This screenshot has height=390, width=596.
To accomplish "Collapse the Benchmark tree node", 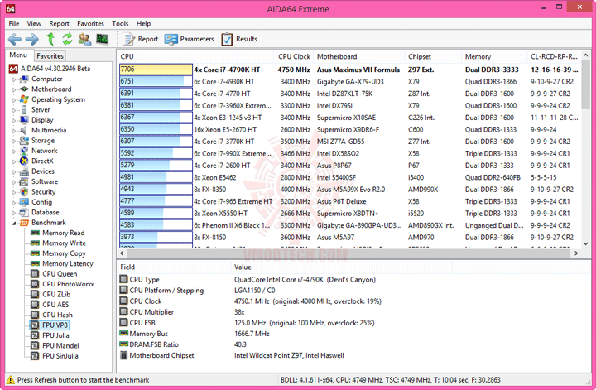I will pyautogui.click(x=14, y=223).
